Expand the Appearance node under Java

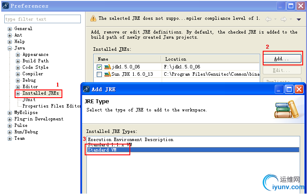point(18,55)
